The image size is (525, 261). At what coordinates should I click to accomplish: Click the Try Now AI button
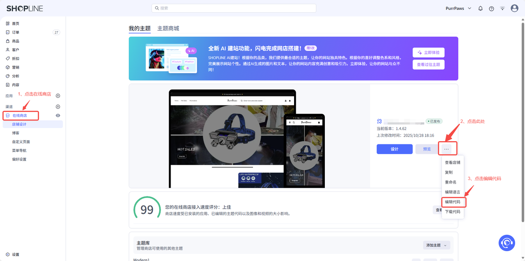point(428,52)
